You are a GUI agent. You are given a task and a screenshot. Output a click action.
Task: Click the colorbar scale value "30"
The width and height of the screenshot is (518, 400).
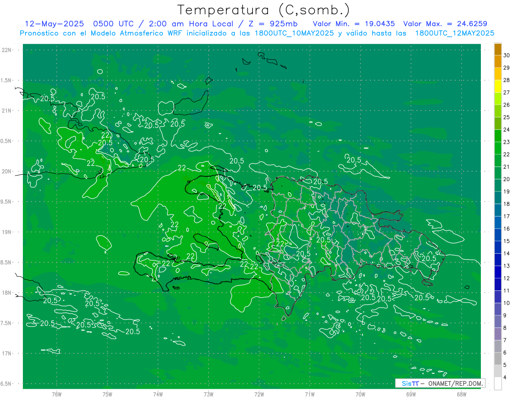coord(506,55)
